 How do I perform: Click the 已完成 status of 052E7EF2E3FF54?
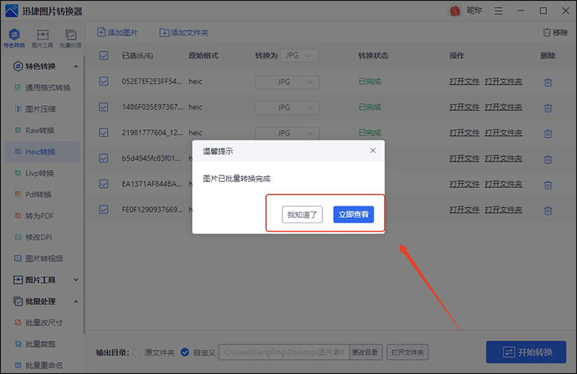coord(370,82)
